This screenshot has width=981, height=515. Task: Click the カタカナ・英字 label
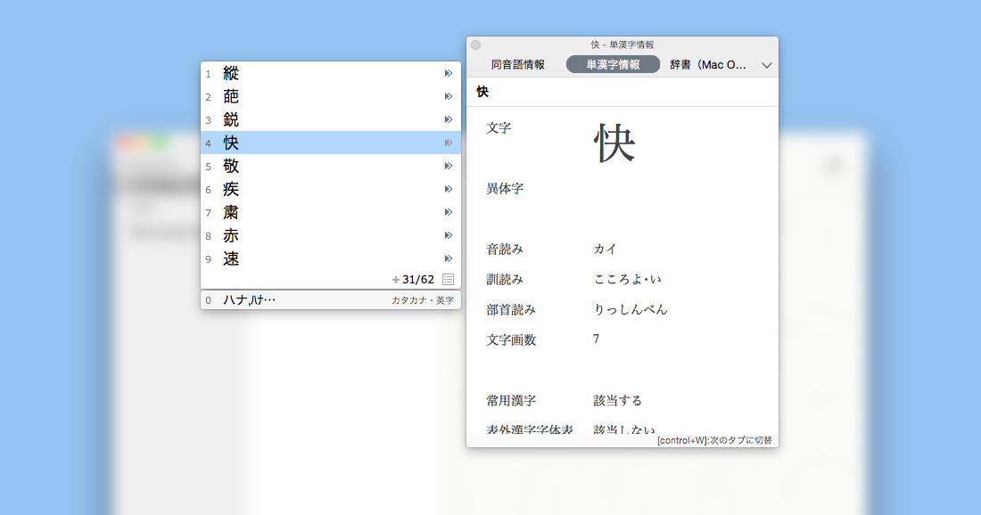pos(422,300)
